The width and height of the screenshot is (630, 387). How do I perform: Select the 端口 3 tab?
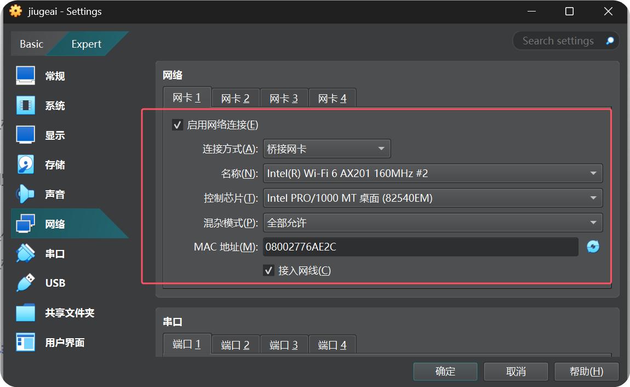(x=284, y=345)
